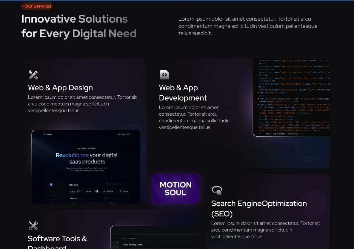Click the bar chart icon beside the stats

click(x=96, y=191)
